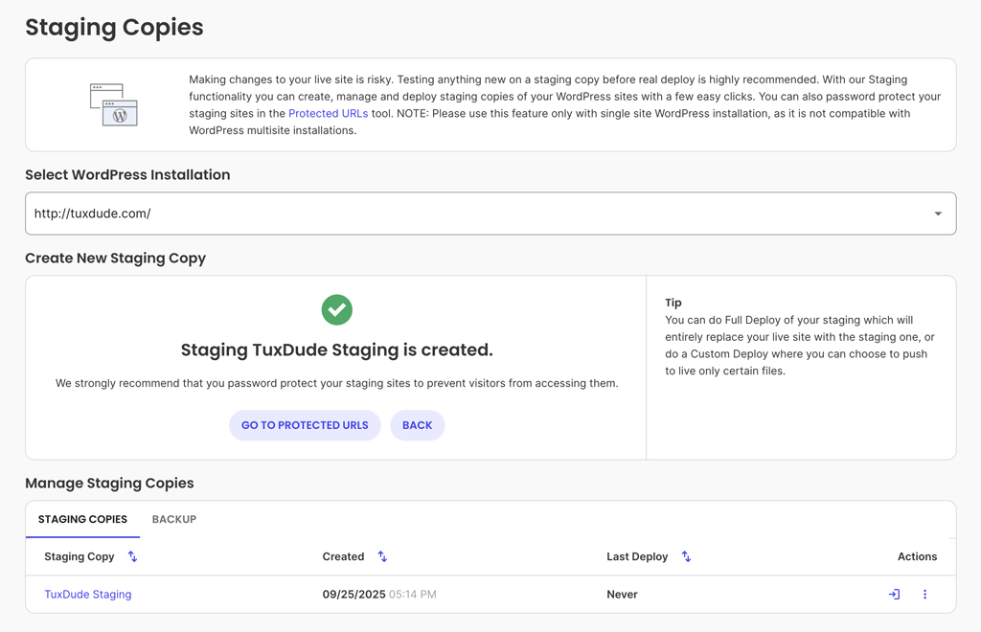The image size is (981, 632).
Task: Click the green success checkmark
Action: (x=336, y=309)
